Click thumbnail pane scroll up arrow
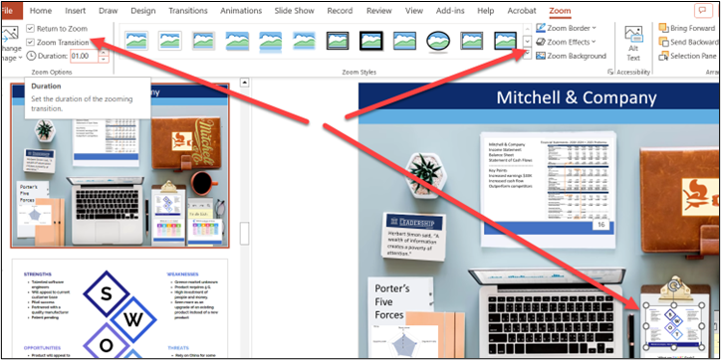 point(245,83)
